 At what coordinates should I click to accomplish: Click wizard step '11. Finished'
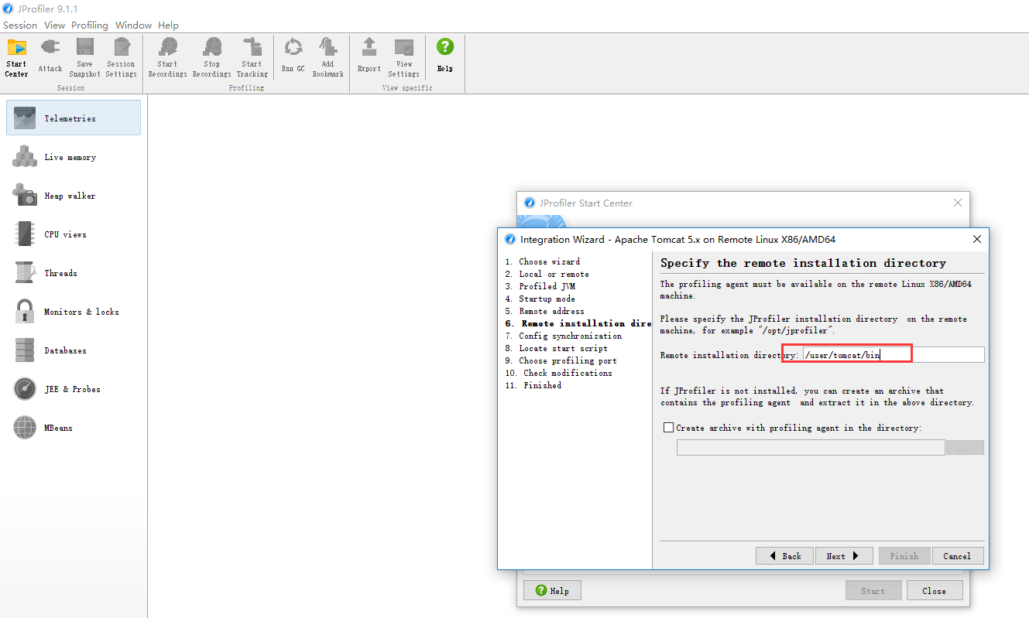pos(533,385)
